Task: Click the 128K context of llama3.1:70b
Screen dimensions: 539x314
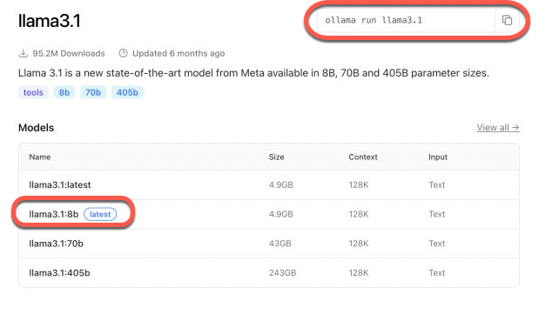Action: (x=359, y=244)
